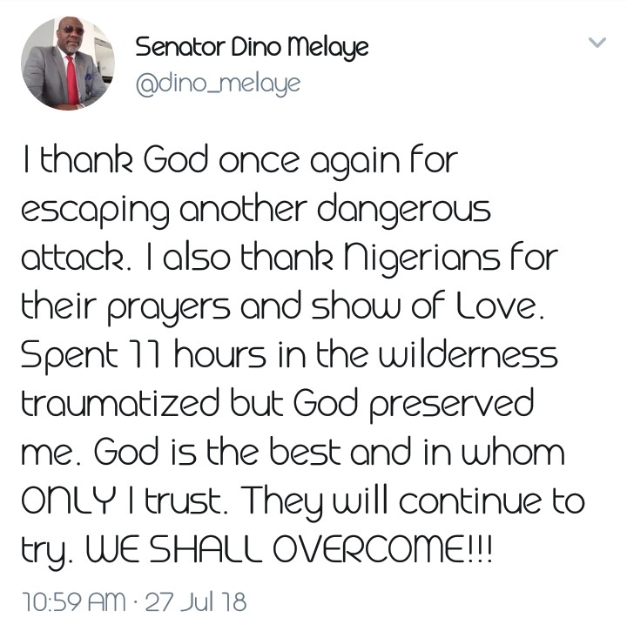This screenshot has height=638, width=627.
Task: Click the 10:59 AM timestamp
Action: (x=74, y=601)
